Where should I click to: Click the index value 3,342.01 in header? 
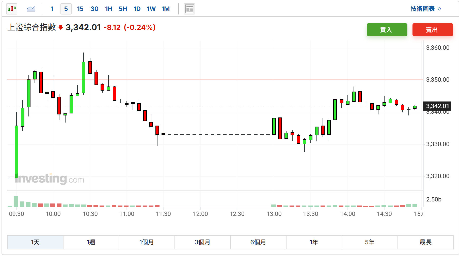coord(83,27)
